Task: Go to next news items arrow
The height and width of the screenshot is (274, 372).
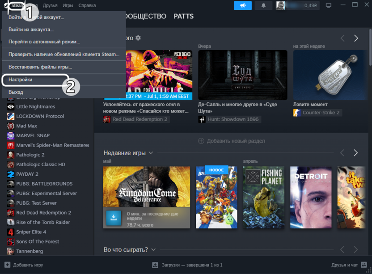Action: pyautogui.click(x=356, y=38)
